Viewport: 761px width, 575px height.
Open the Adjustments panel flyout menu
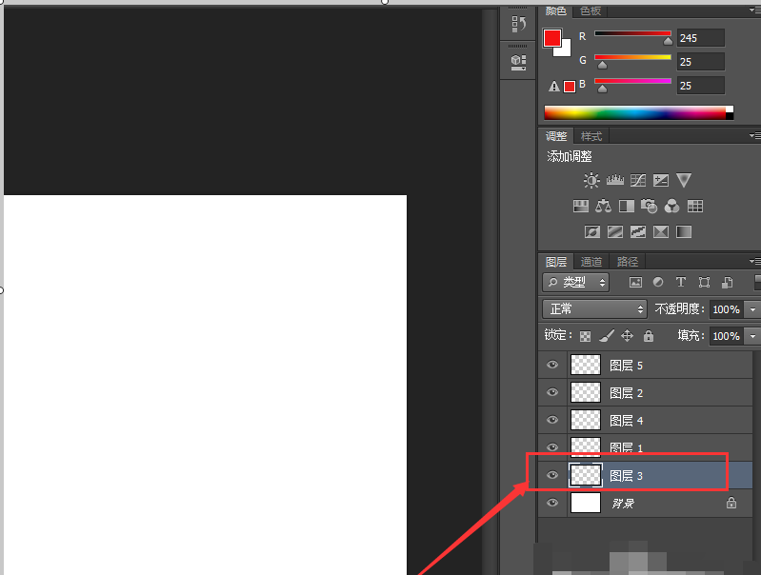pos(754,136)
